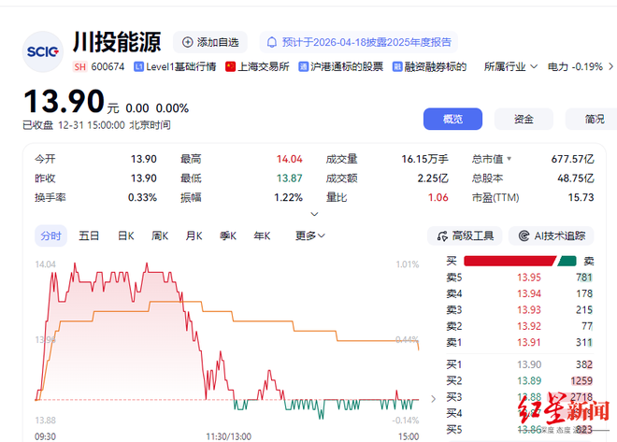The image size is (617, 442).
Task: Open 高级工具 advanced tools
Action: [x=465, y=236]
